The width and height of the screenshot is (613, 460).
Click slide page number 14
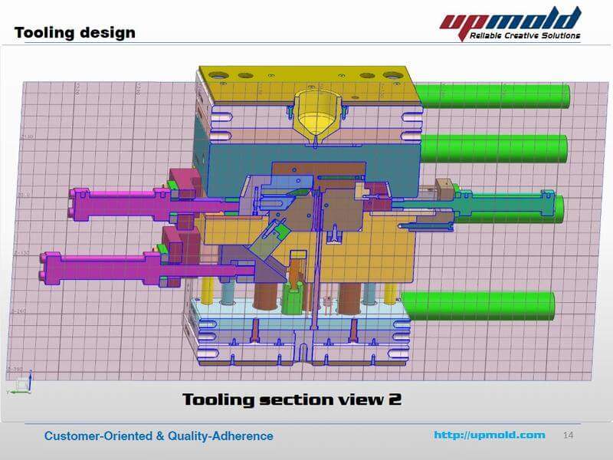tap(568, 435)
